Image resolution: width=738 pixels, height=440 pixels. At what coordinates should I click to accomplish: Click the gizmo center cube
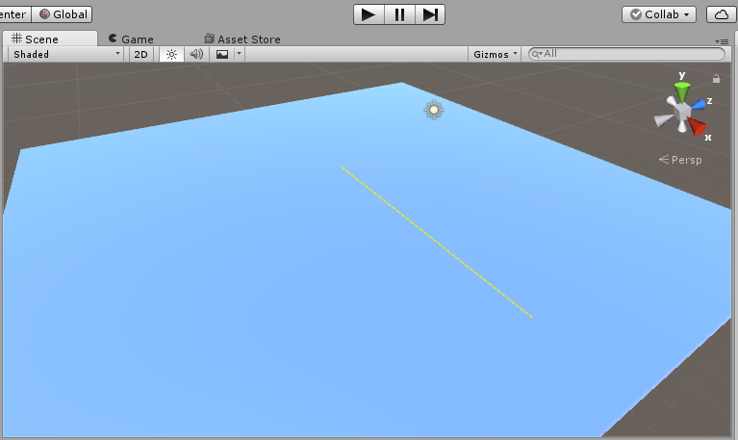(x=681, y=112)
